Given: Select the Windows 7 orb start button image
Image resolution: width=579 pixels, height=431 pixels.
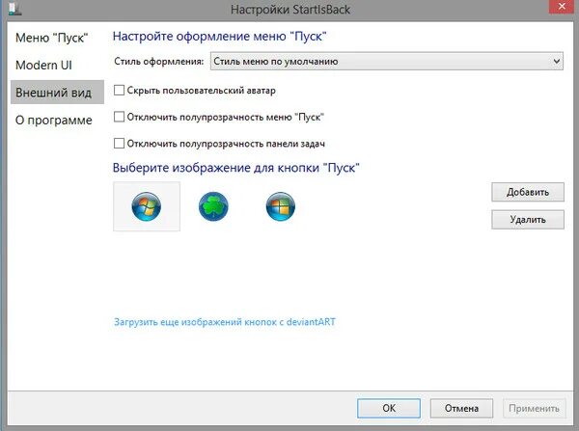Looking at the screenshot, I should pos(147,206).
